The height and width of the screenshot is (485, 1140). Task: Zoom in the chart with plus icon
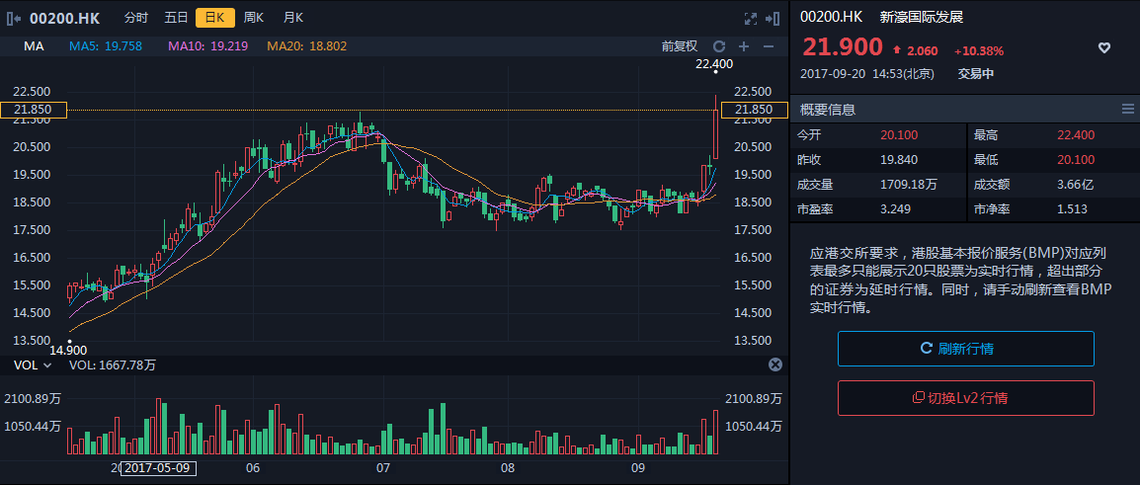pos(744,46)
